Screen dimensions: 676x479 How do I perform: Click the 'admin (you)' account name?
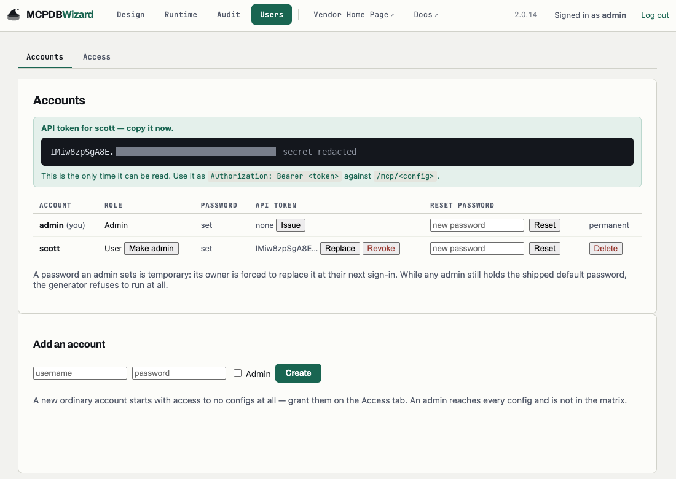coord(62,225)
